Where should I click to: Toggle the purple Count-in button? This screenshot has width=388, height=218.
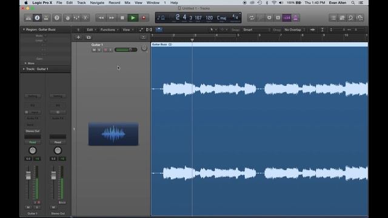(287, 18)
